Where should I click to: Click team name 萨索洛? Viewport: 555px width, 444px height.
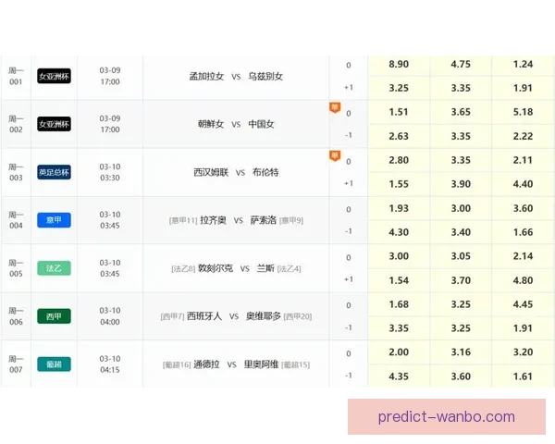point(264,220)
